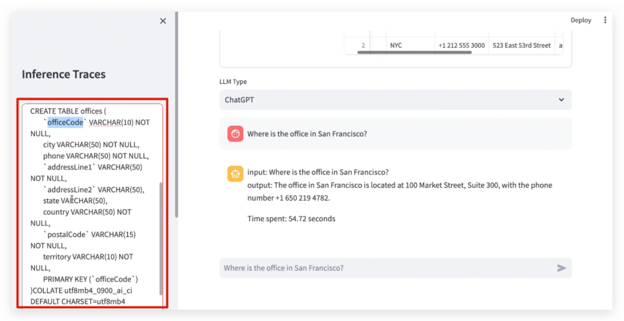Click the inference traces vertical scrollbar

pos(161,238)
